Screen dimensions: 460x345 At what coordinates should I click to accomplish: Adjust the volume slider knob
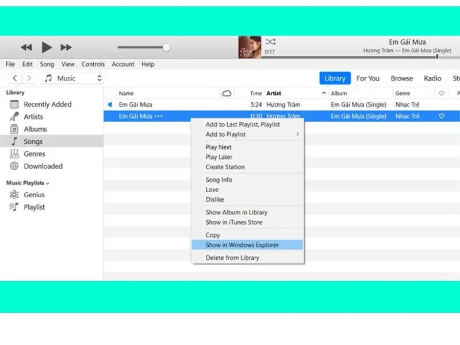[x=166, y=47]
